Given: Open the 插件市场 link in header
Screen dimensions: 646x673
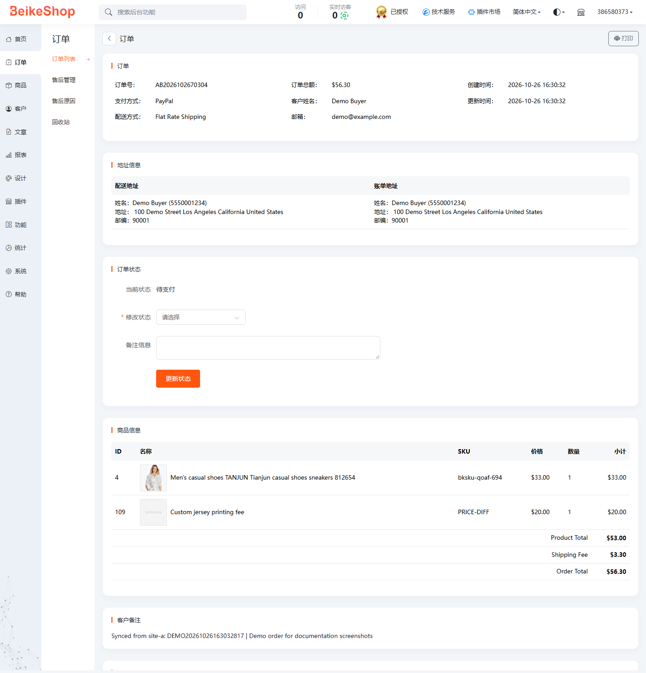Looking at the screenshot, I should pyautogui.click(x=484, y=12).
